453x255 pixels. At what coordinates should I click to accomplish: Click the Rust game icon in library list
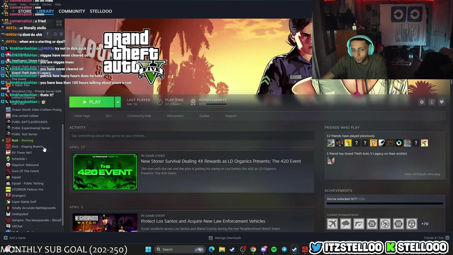coord(8,140)
